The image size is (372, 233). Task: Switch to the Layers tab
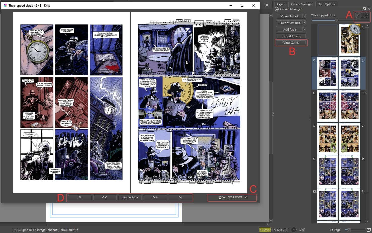[x=281, y=4]
